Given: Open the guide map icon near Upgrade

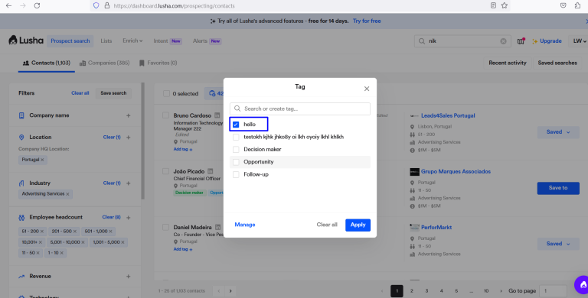Looking at the screenshot, I should pyautogui.click(x=521, y=40).
